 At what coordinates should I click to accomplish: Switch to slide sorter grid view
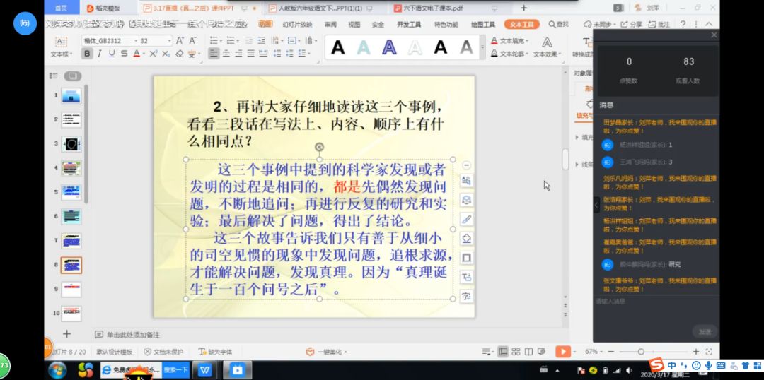[x=516, y=351]
